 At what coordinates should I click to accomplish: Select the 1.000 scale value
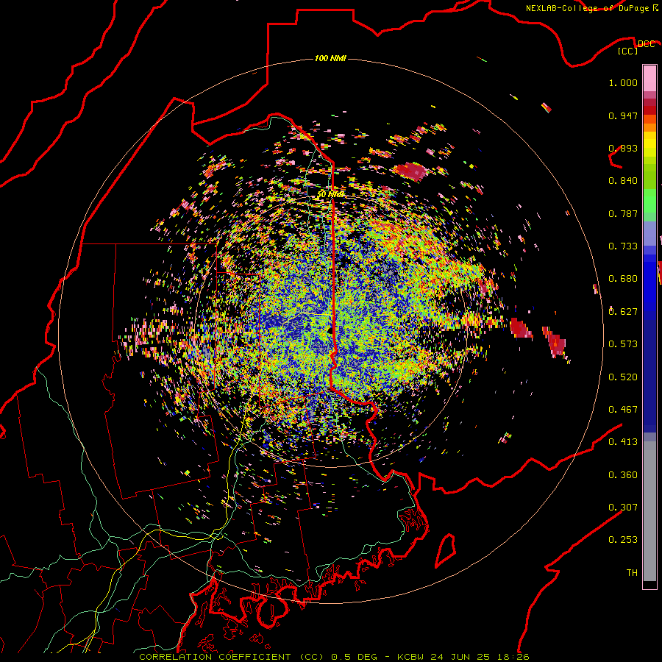[623, 82]
